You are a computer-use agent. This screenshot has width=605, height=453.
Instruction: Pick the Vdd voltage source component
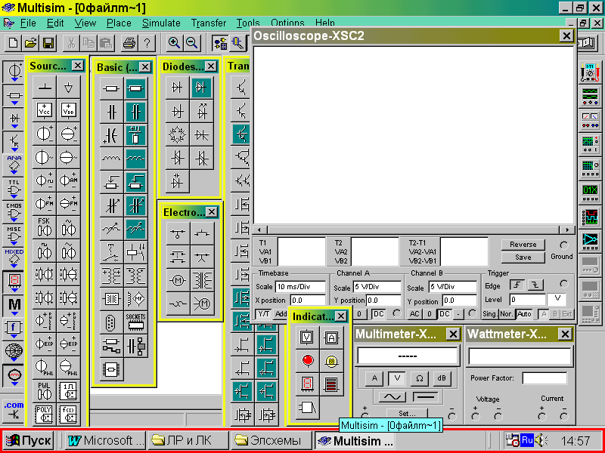(x=68, y=110)
